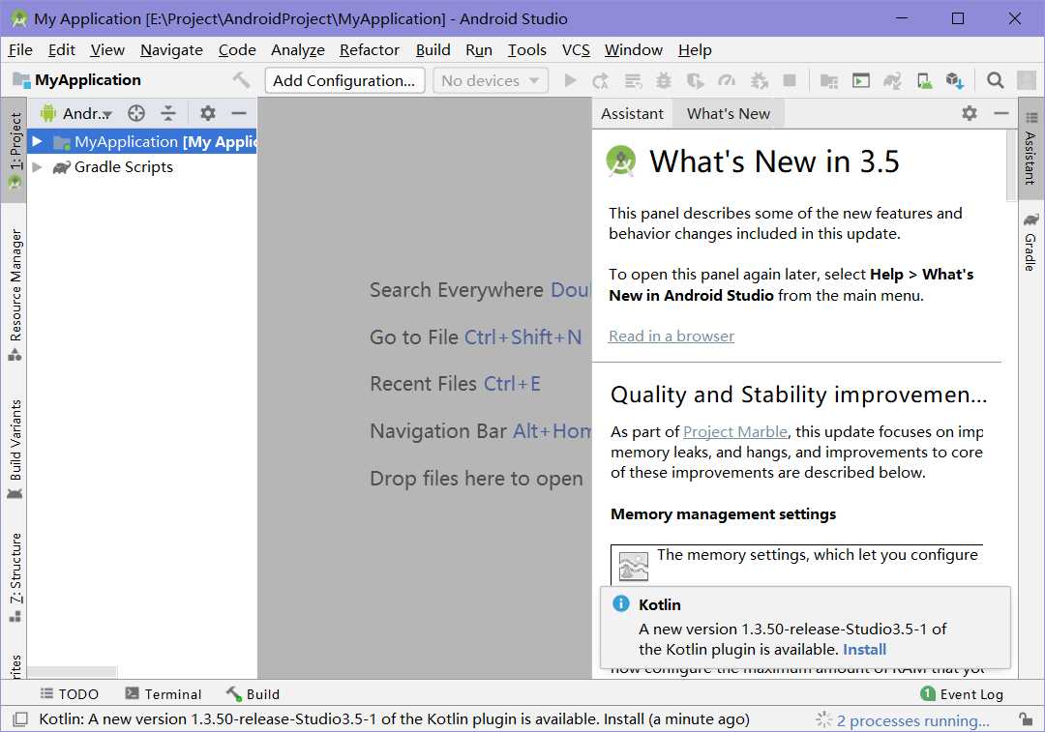The height and width of the screenshot is (732, 1045).
Task: Open the Project Structure icon
Action: click(829, 80)
